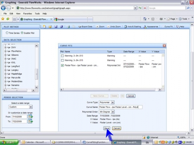Open the Curve Fit tool
Viewport: 194px width, 145px height.
pos(168,27)
